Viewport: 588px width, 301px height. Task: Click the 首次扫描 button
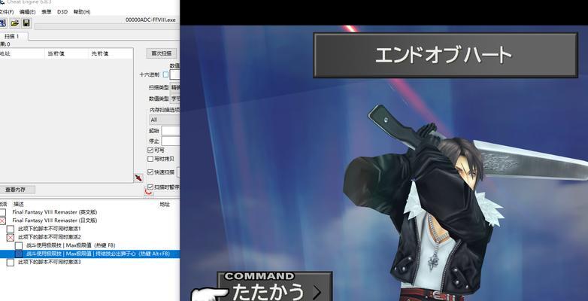coord(161,53)
